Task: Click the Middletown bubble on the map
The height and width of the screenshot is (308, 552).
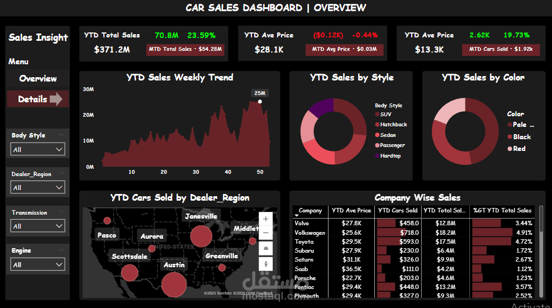Action: click(x=253, y=241)
